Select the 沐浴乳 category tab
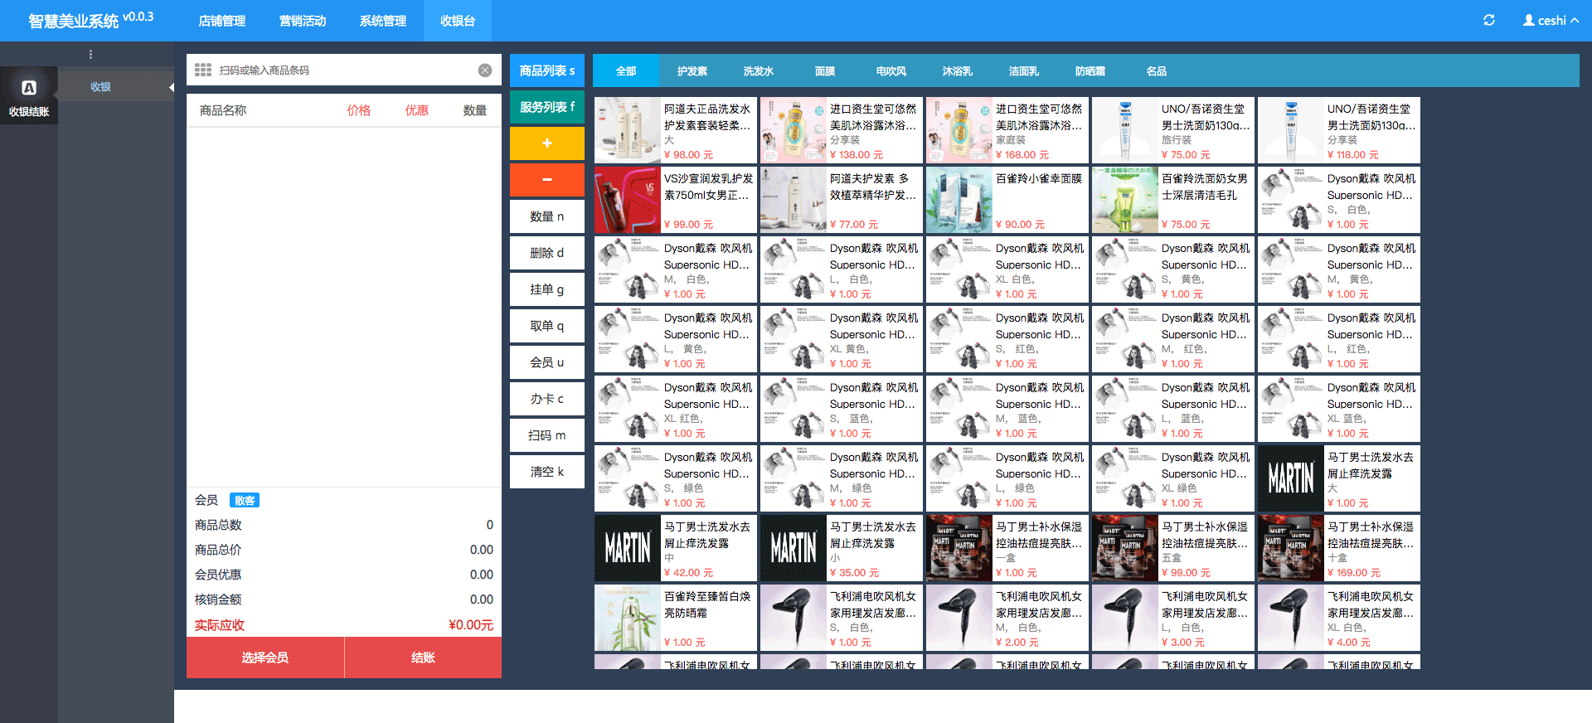The width and height of the screenshot is (1592, 723). (x=958, y=71)
